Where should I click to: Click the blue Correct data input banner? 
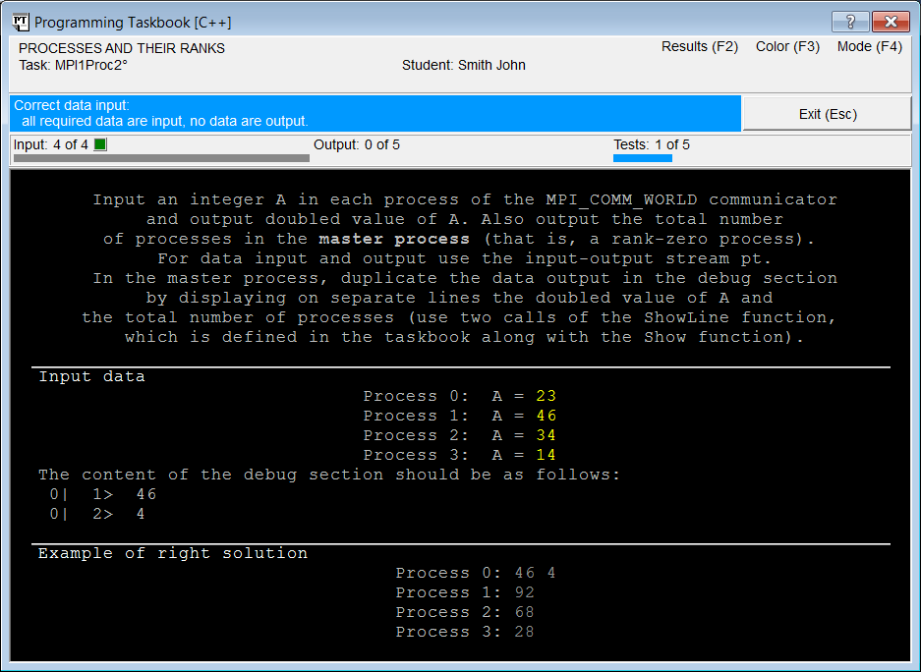[375, 113]
